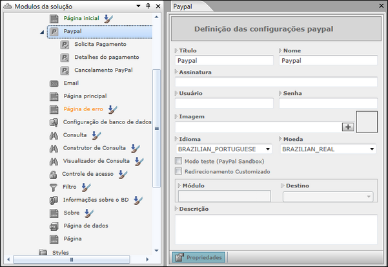
Task: Click the plus button beside Imagem field
Action: tap(348, 127)
